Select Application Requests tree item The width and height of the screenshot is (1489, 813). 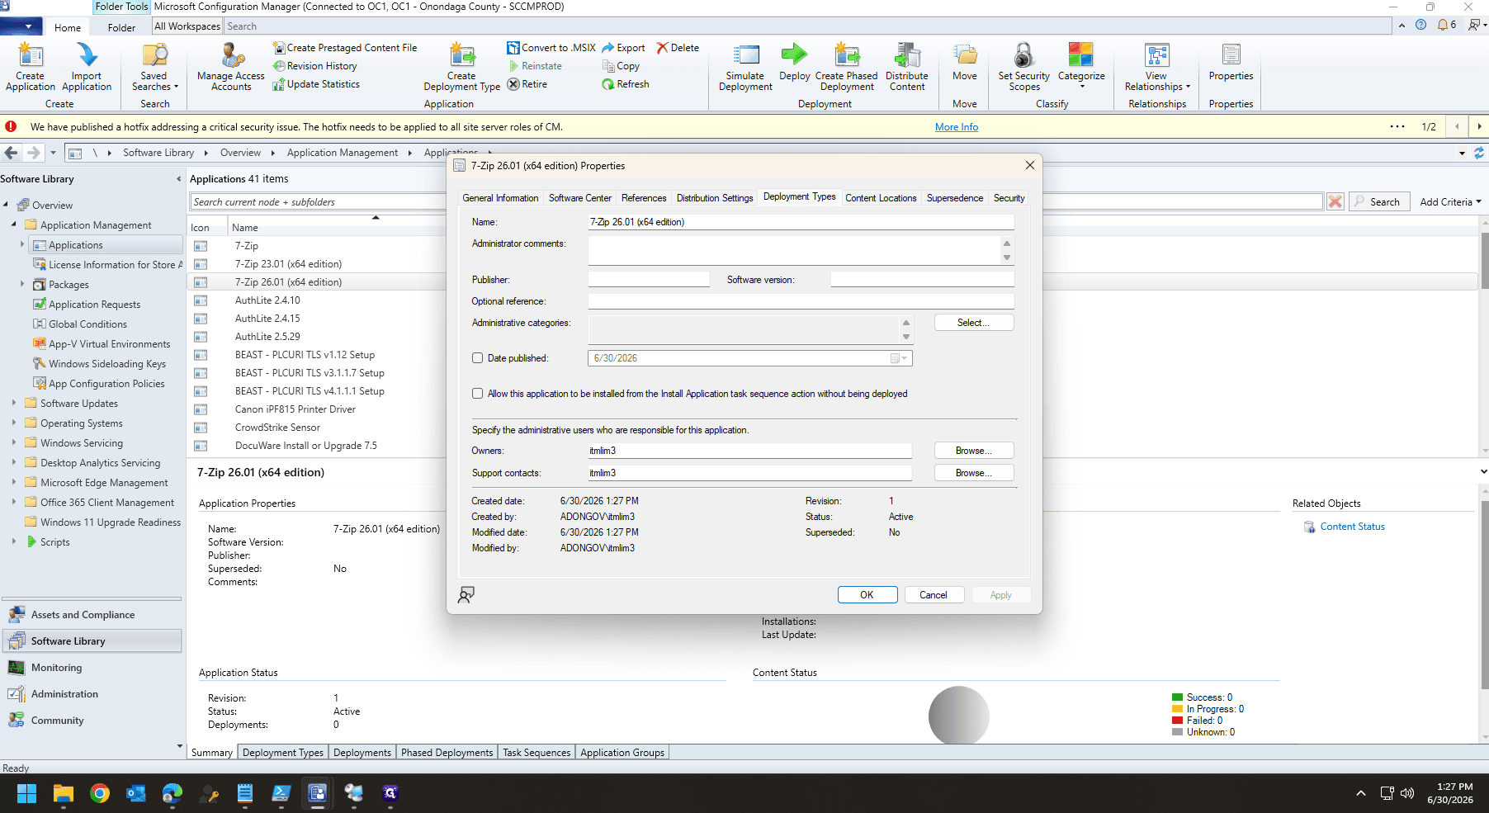point(94,305)
